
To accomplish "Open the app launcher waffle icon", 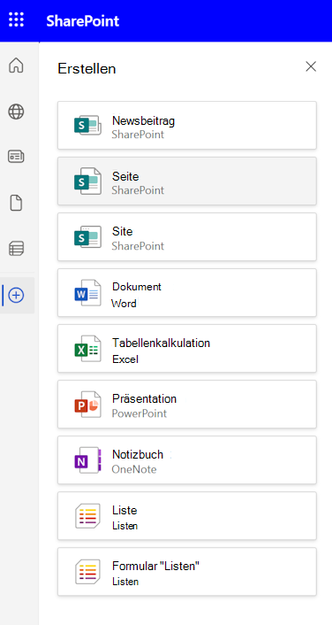I will [x=16, y=19].
